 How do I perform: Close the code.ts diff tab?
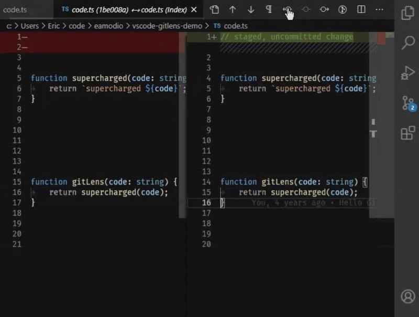pyautogui.click(x=194, y=10)
